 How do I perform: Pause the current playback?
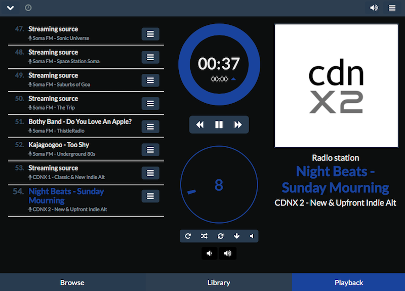pos(219,124)
